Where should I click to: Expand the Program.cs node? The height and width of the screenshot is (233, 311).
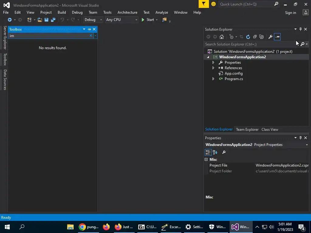[213, 79]
